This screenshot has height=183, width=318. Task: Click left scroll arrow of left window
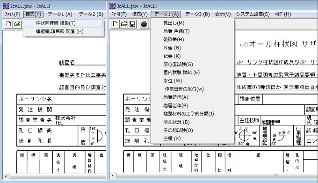6,176
